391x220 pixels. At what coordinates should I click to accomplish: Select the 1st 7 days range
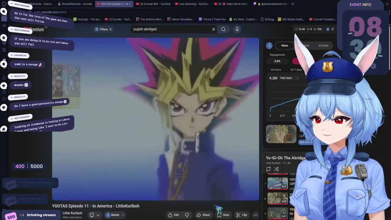click(x=296, y=70)
